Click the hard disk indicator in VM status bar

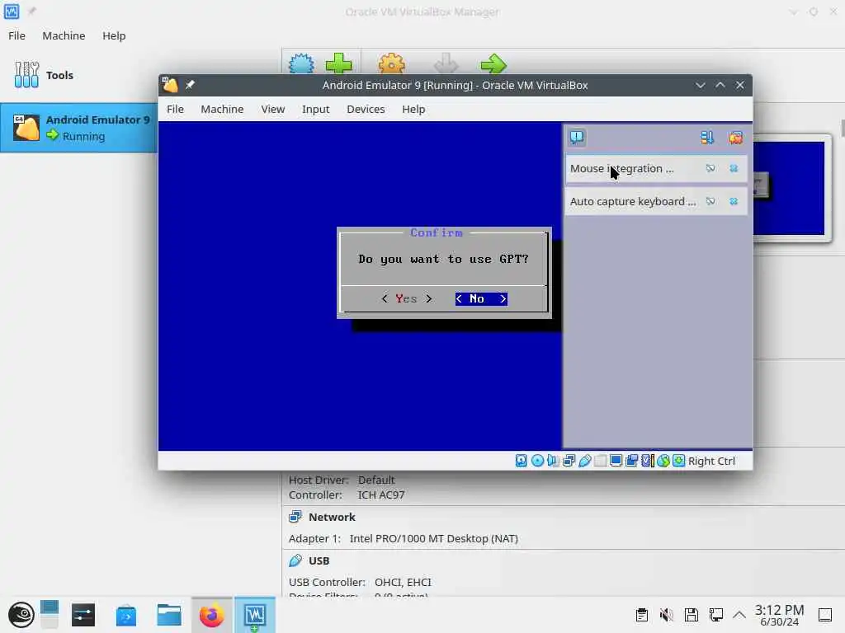521,461
